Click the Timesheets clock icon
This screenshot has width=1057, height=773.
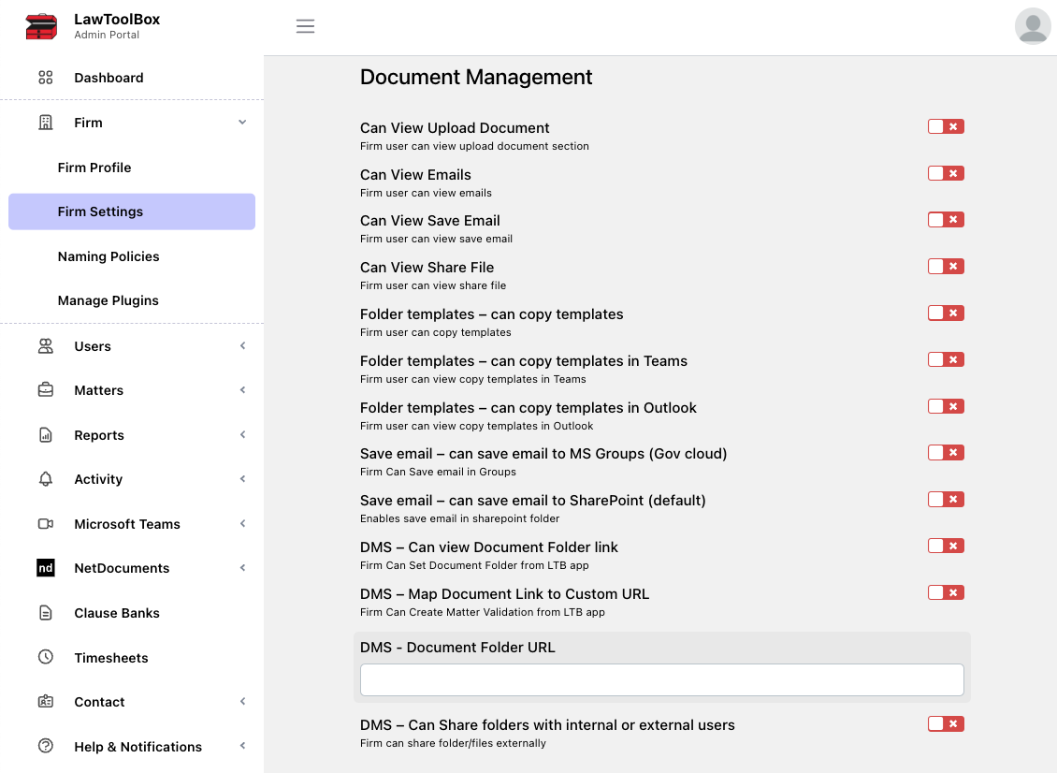tap(45, 657)
